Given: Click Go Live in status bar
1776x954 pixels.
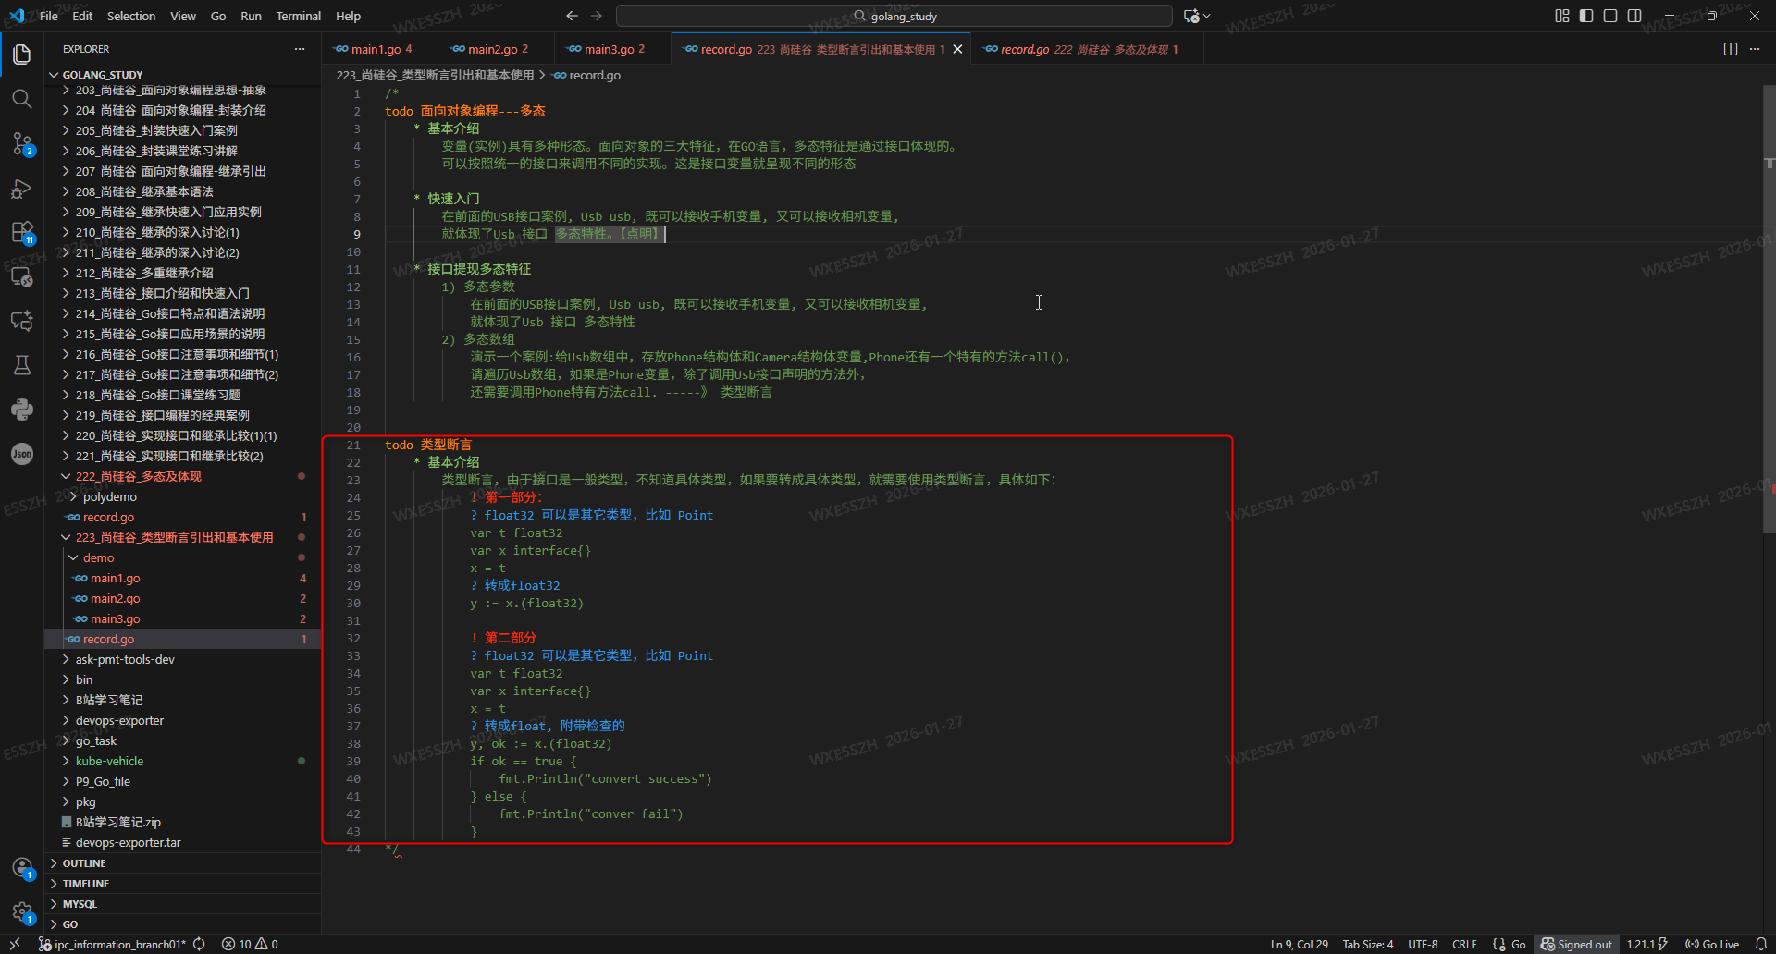Looking at the screenshot, I should coord(1713,944).
